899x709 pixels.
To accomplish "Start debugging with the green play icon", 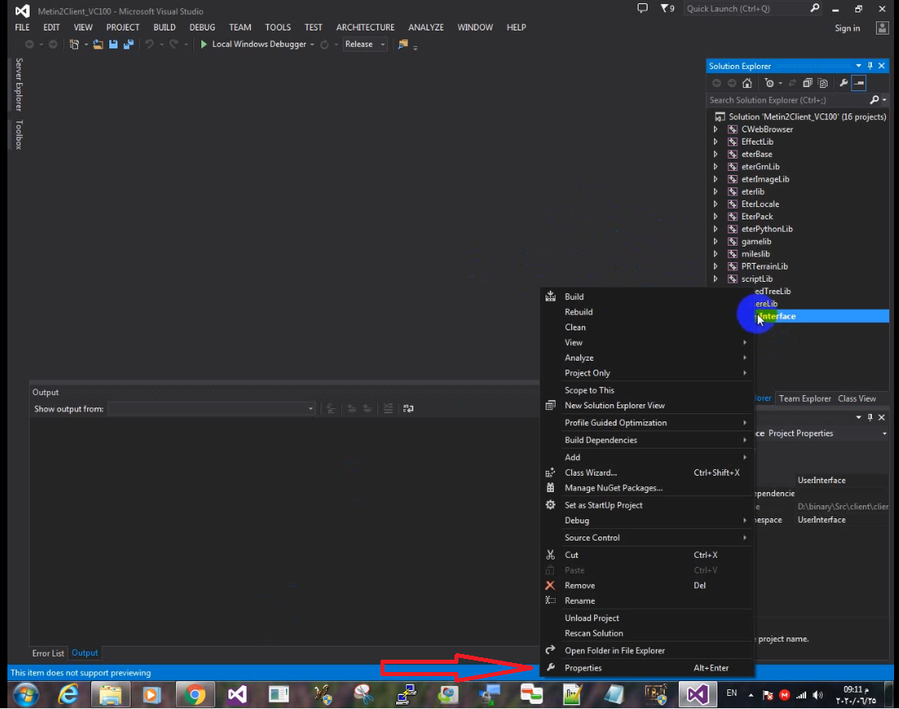I will (204, 44).
